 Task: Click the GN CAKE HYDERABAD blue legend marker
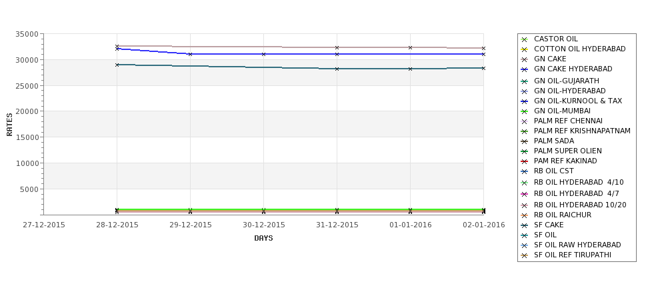coord(525,69)
